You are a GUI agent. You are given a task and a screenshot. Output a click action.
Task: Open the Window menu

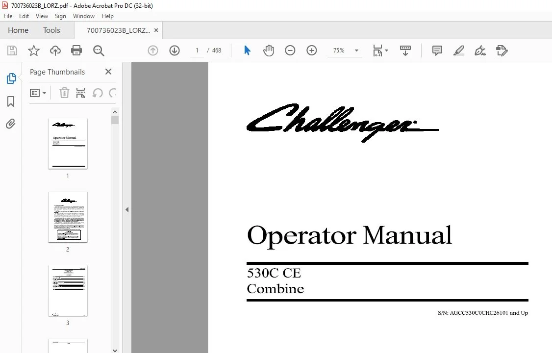[84, 16]
